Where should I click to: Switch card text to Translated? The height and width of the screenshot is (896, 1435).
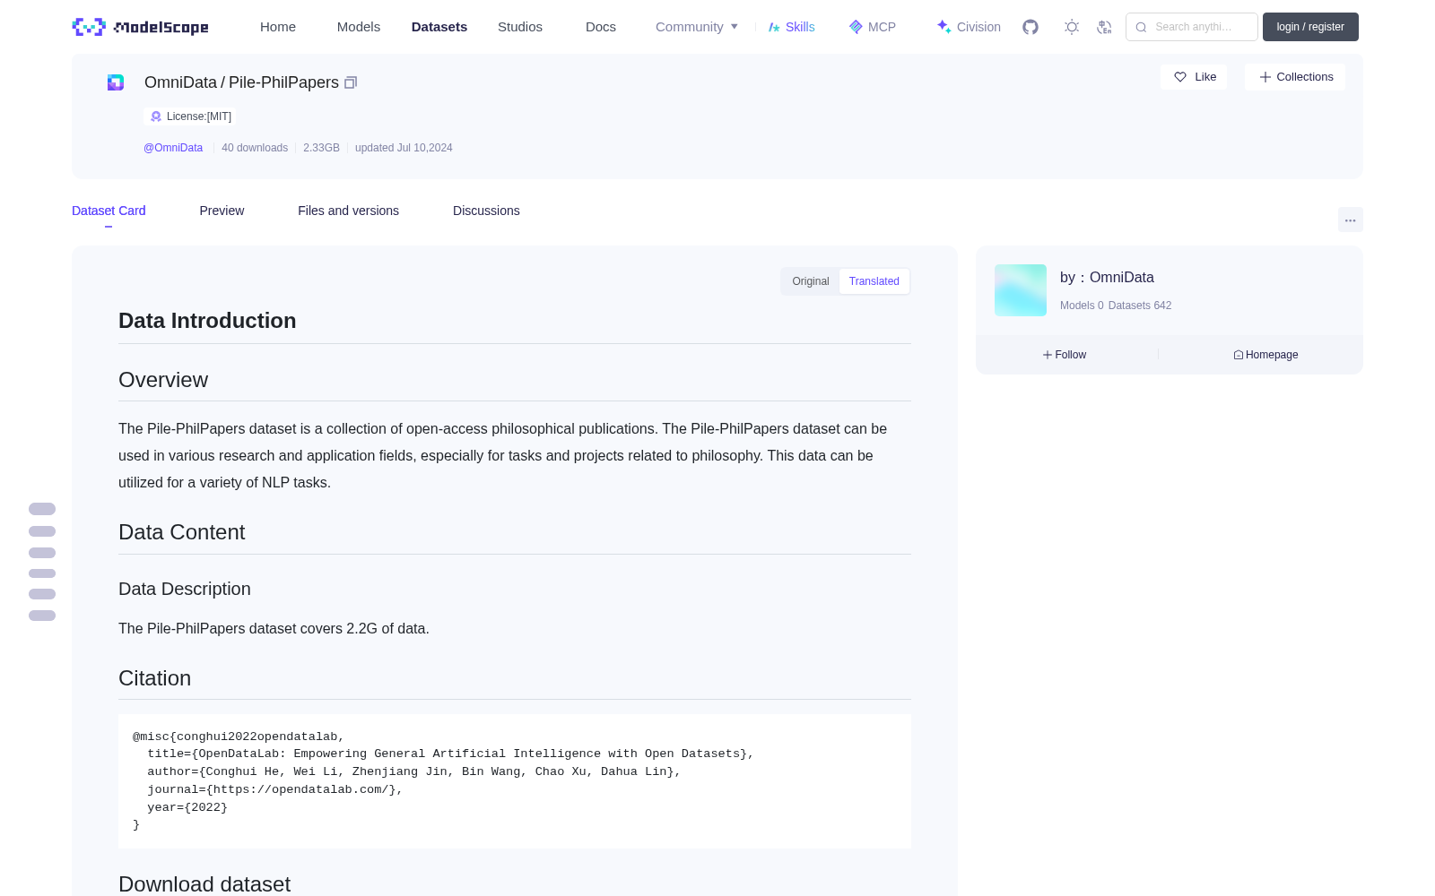pos(874,281)
